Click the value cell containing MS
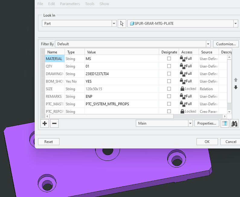 pyautogui.click(x=122, y=59)
